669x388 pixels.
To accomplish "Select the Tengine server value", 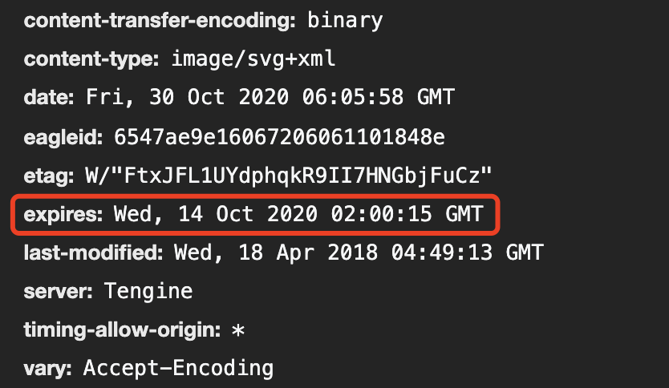I will pyautogui.click(x=148, y=292).
